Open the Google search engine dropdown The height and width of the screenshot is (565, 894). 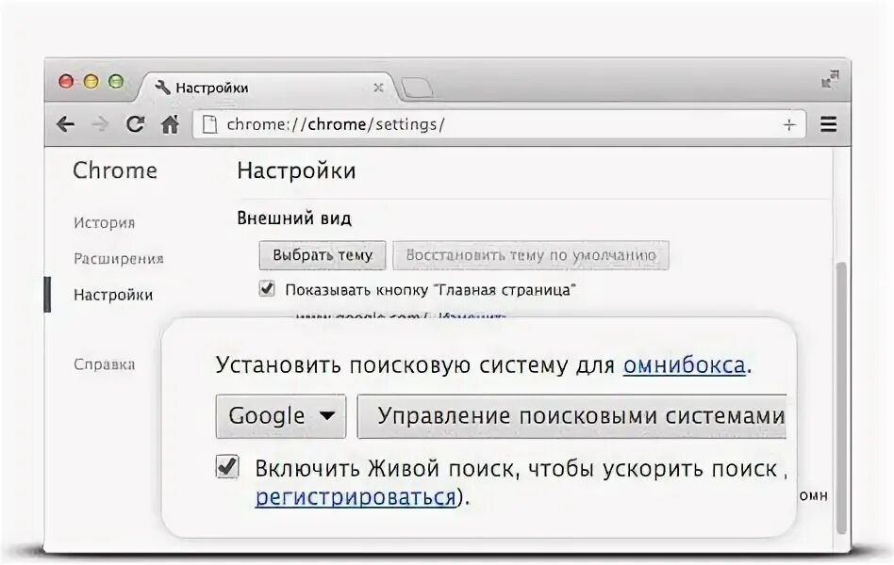[x=281, y=416]
